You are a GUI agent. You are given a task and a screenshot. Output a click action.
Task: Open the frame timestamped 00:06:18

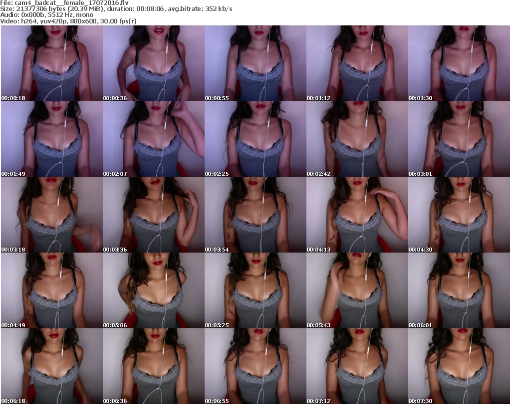pos(52,366)
